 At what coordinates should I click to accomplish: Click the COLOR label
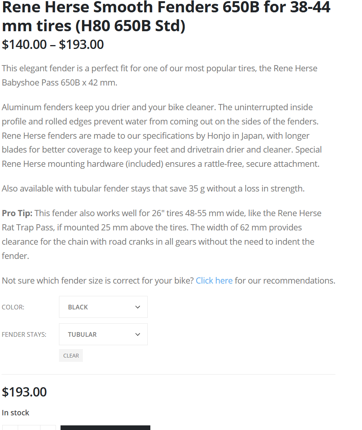point(13,307)
